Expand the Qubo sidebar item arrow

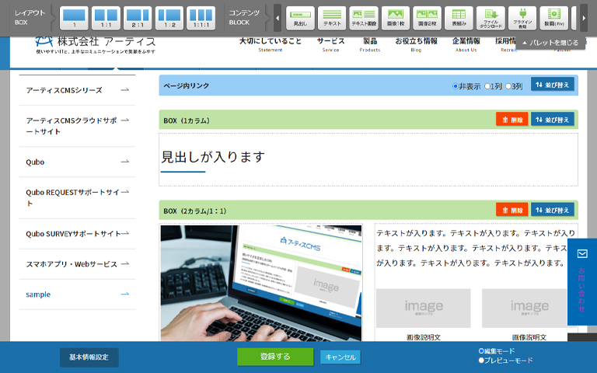coord(124,162)
